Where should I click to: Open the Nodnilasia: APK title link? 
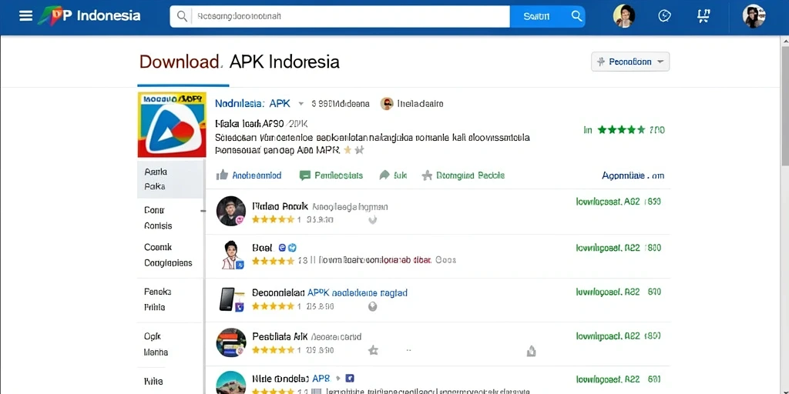(253, 104)
